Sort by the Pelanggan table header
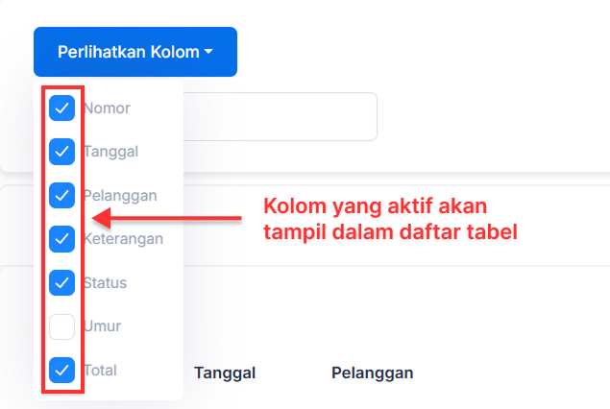 [x=373, y=373]
